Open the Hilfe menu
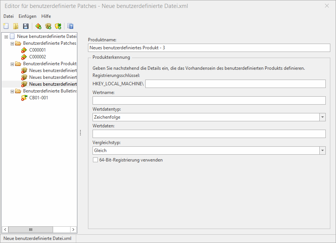 [46, 16]
